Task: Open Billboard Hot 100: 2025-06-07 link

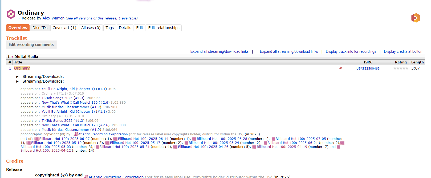Action: [64, 139]
